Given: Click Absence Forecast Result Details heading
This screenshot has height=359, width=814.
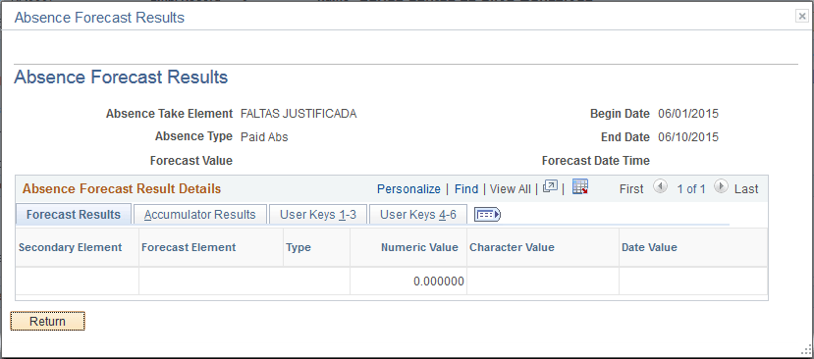Looking at the screenshot, I should pos(122,189).
